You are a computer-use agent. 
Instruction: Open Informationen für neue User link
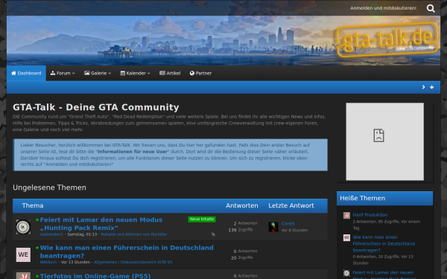133,152
